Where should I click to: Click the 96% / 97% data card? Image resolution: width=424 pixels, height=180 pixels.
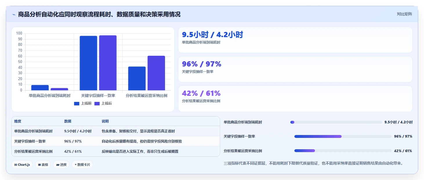pos(295,69)
